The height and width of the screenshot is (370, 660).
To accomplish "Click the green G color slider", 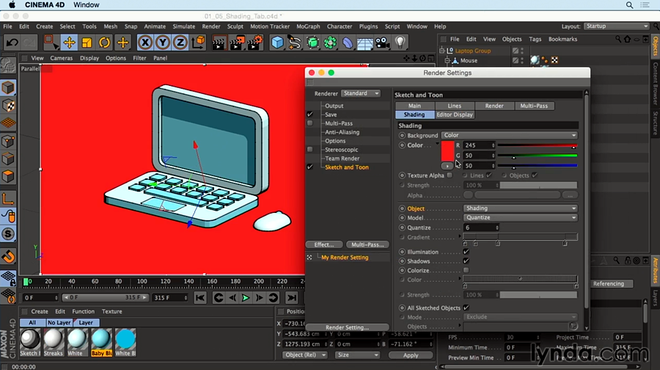I will tap(537, 156).
